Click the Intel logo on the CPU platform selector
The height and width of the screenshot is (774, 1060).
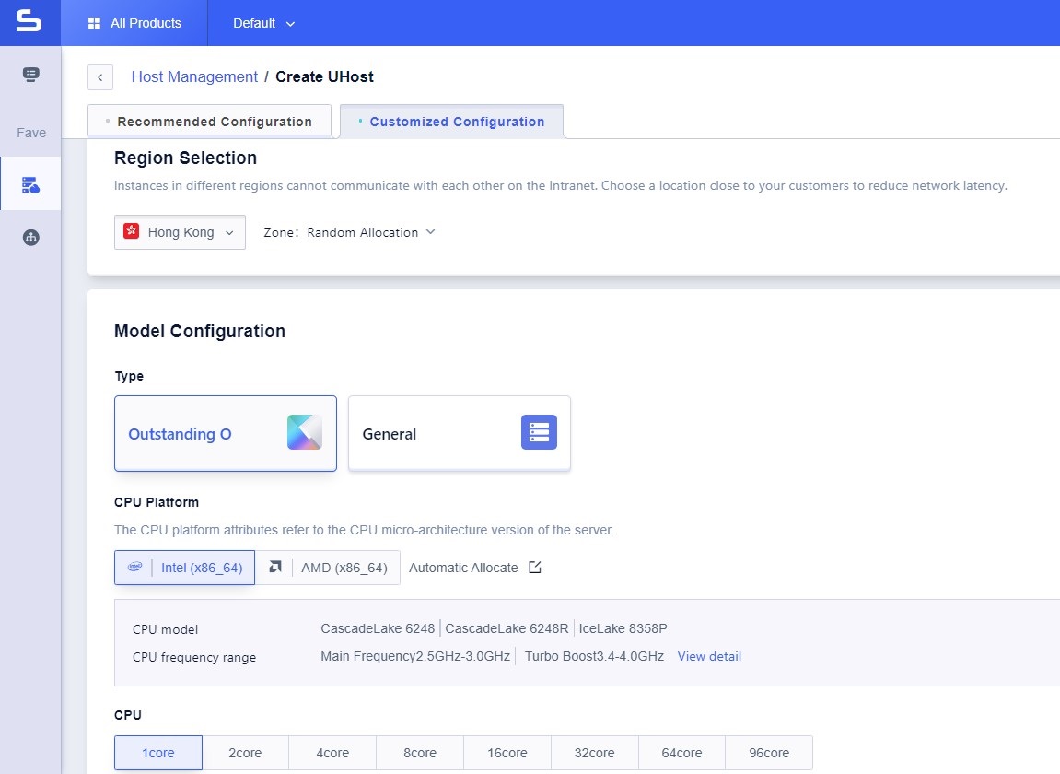[134, 568]
